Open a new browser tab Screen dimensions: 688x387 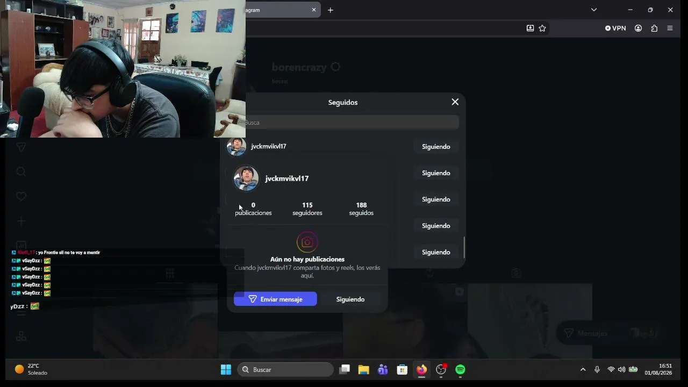pos(331,10)
